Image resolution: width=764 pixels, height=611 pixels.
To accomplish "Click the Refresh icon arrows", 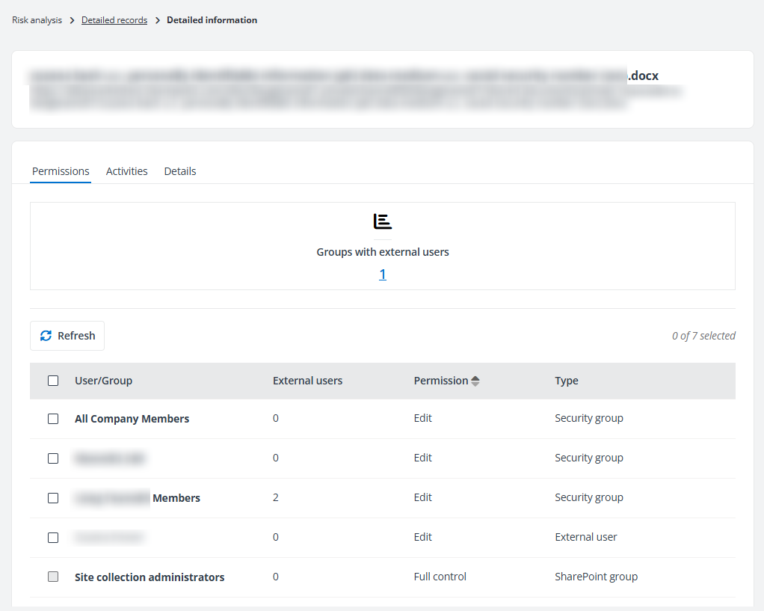I will (x=46, y=336).
